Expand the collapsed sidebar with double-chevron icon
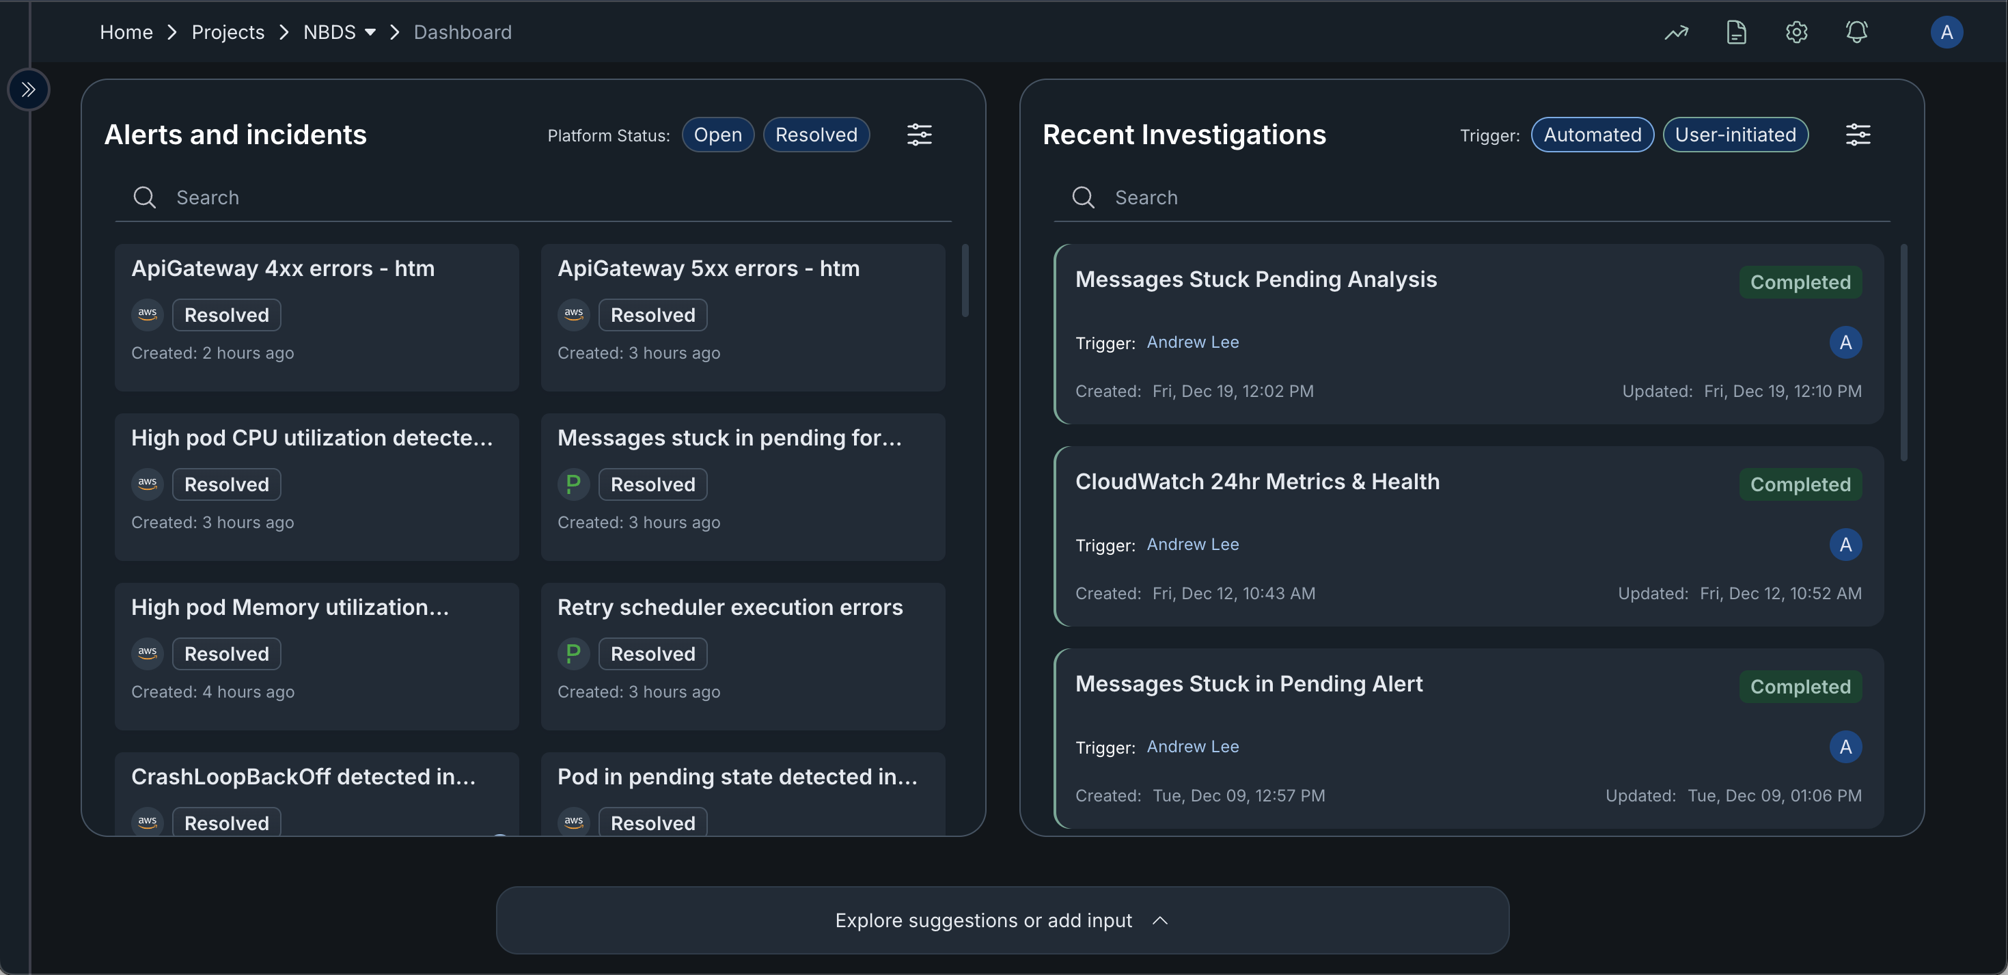The height and width of the screenshot is (975, 2008). tap(29, 90)
